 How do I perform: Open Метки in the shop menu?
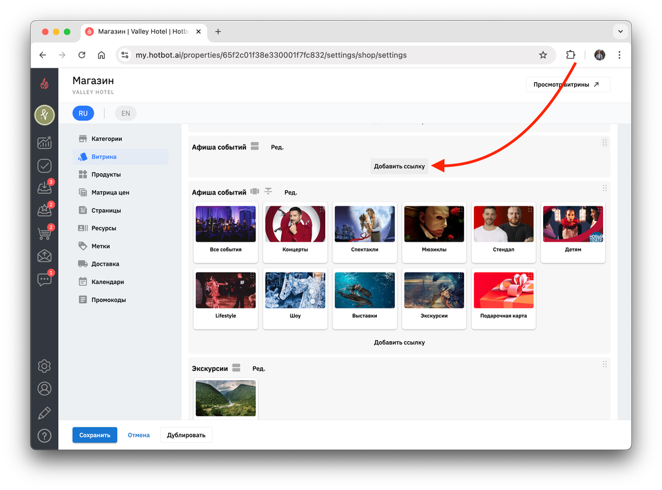[120, 246]
